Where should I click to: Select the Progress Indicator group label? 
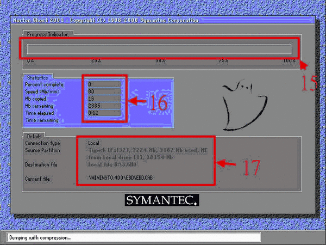click(x=47, y=34)
